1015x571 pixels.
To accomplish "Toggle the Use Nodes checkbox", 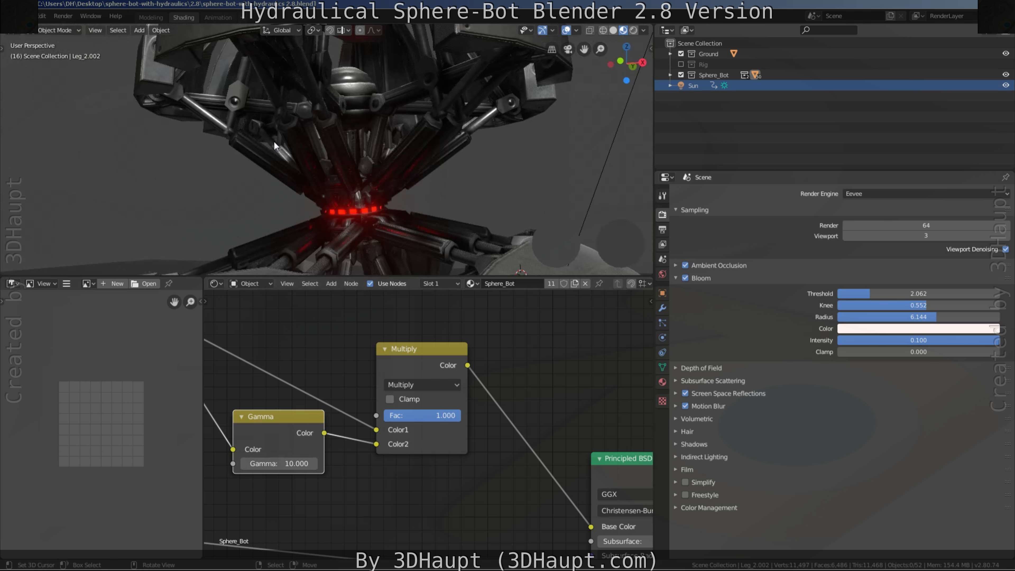I will (x=370, y=283).
